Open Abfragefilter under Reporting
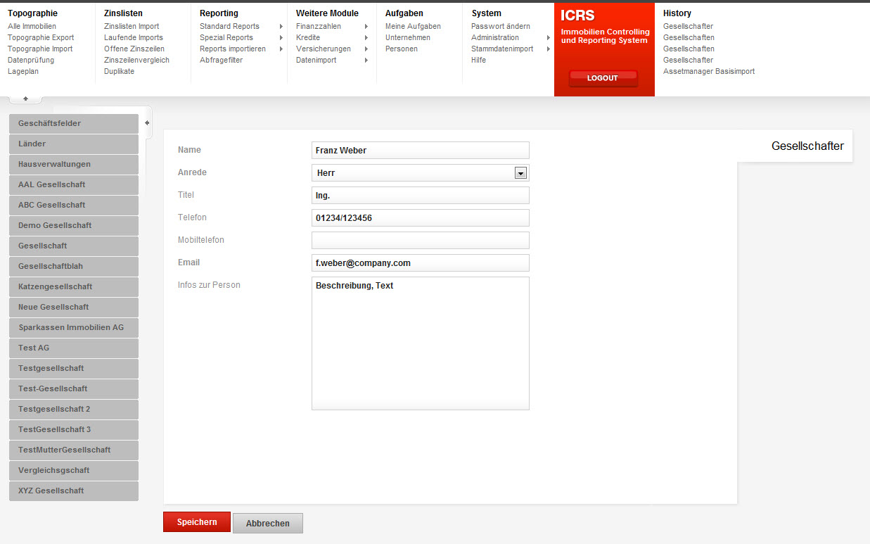This screenshot has width=870, height=544. 221,60
